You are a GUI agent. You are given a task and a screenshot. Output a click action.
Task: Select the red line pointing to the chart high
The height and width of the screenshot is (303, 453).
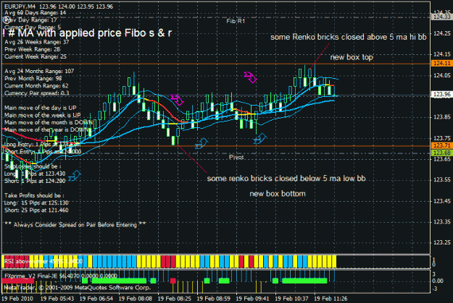tap(320, 56)
